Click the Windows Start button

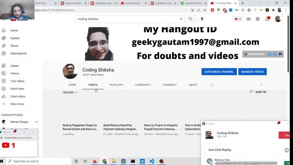(x=2, y=161)
